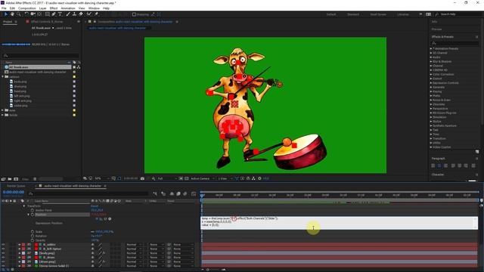Open the File menu

[x=4, y=8]
